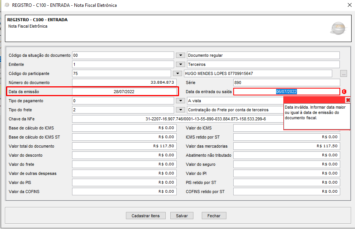Click the Cadastrar Itens button

[x=146, y=216]
